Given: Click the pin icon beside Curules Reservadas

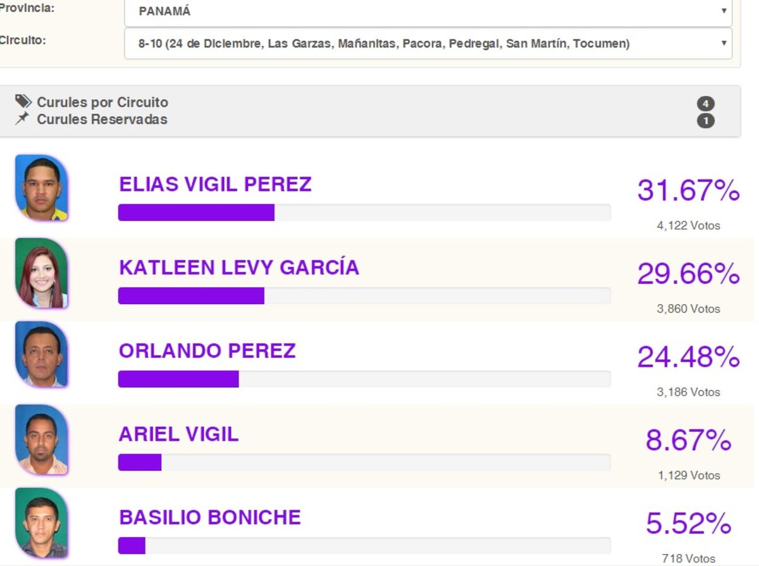Looking at the screenshot, I should click(23, 118).
